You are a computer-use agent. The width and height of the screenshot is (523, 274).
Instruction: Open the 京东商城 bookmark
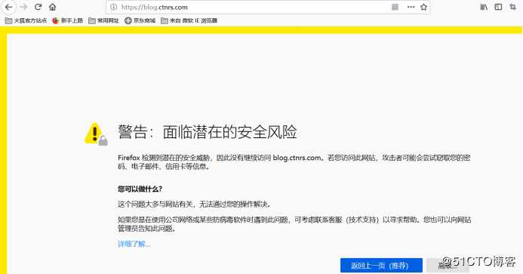click(x=140, y=20)
